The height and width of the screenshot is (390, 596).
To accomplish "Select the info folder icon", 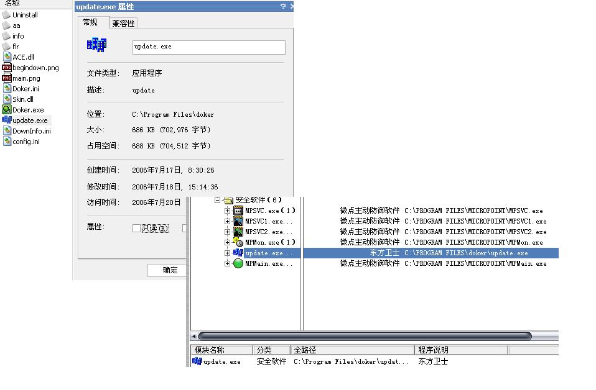I will 6,36.
